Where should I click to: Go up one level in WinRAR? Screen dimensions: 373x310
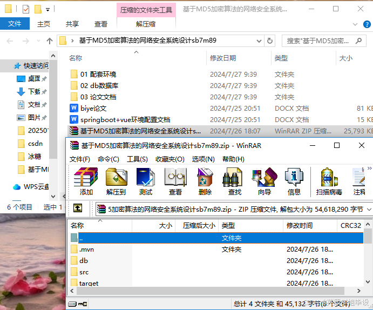(x=78, y=208)
